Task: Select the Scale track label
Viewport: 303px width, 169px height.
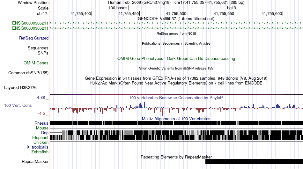Action: (43, 8)
